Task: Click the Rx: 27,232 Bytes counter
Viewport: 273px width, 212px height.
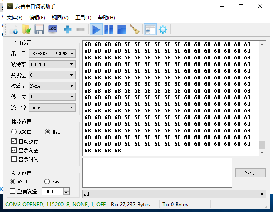Action: pos(130,205)
